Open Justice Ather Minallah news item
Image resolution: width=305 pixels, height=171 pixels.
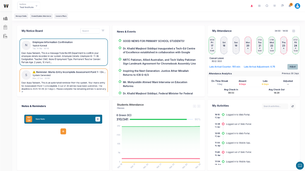pyautogui.click(x=156, y=73)
